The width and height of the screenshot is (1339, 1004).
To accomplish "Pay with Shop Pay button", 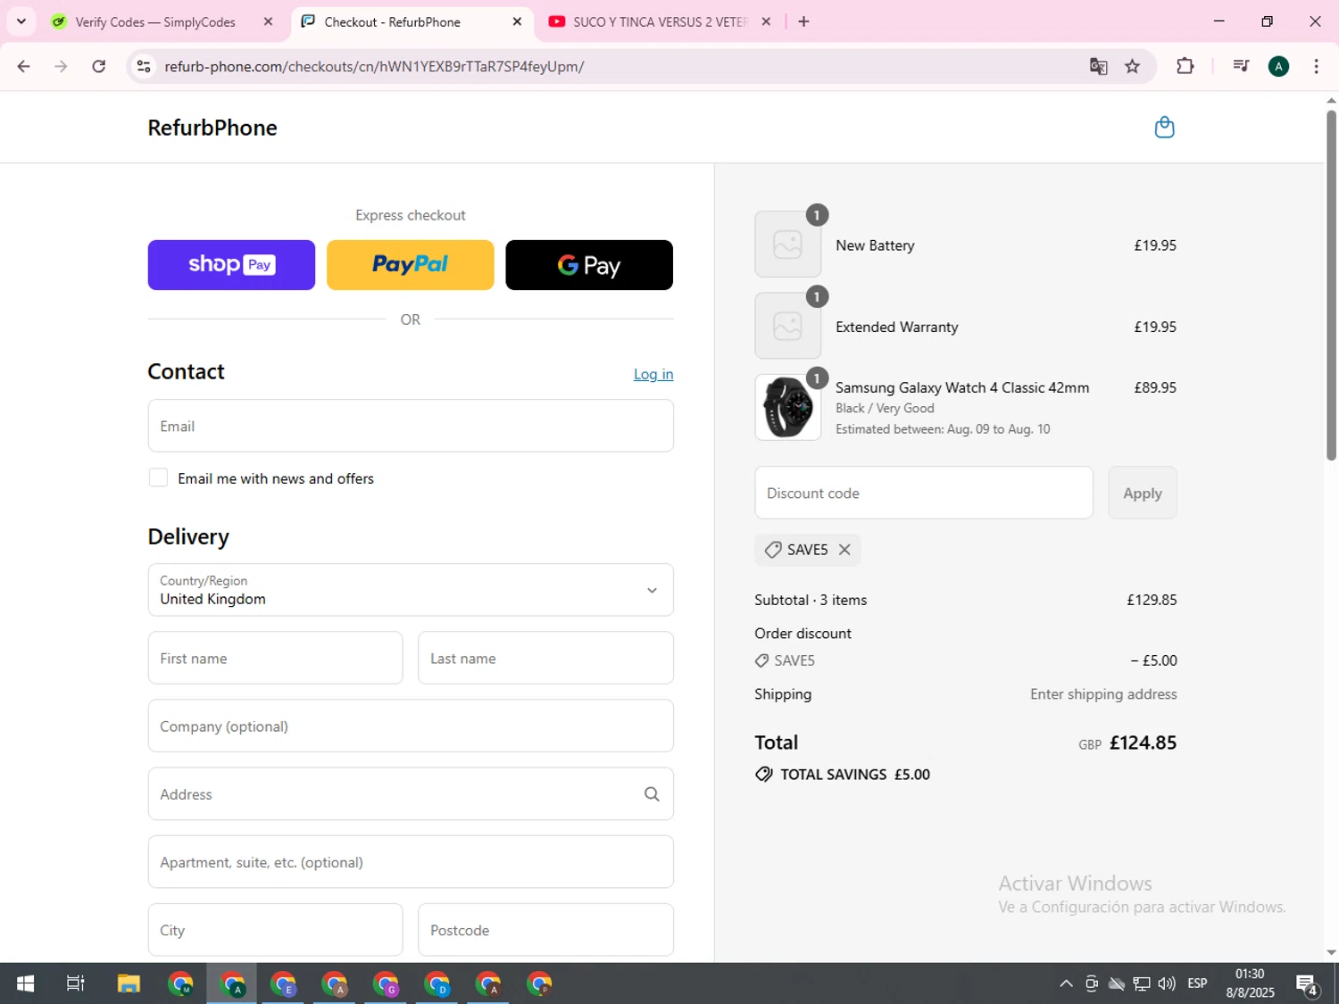I will click(231, 265).
